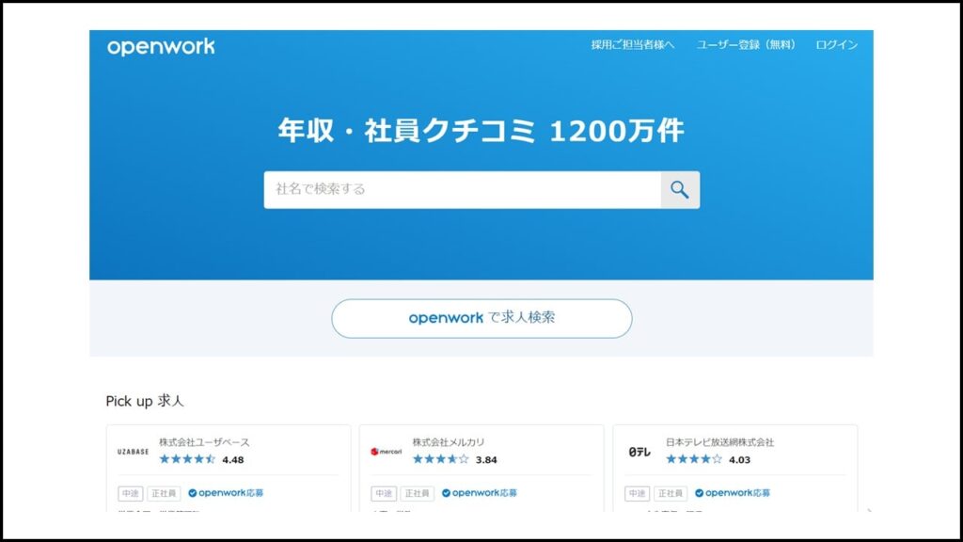Viewport: 963px width, 542px height.
Task: Open the mercari company logo
Action: click(387, 452)
